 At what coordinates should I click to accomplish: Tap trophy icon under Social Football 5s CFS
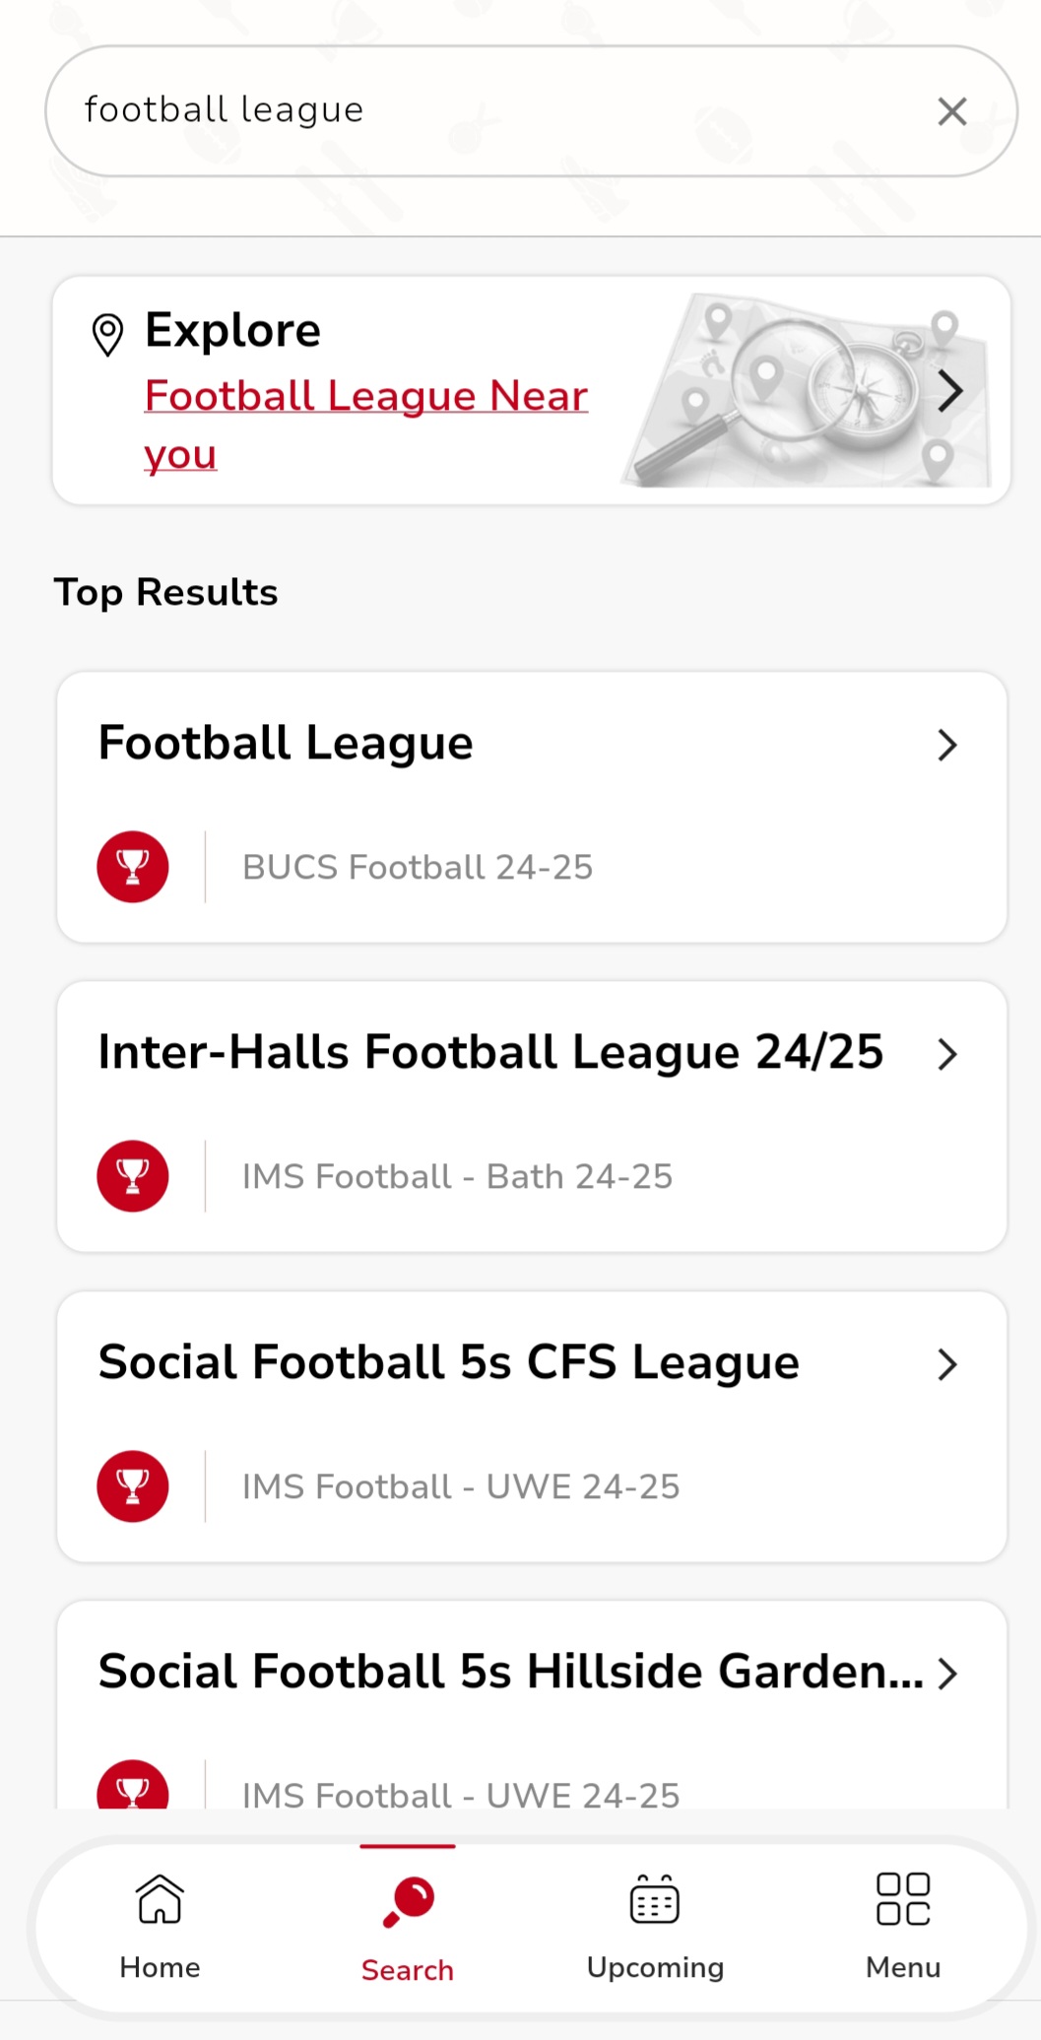coord(133,1485)
